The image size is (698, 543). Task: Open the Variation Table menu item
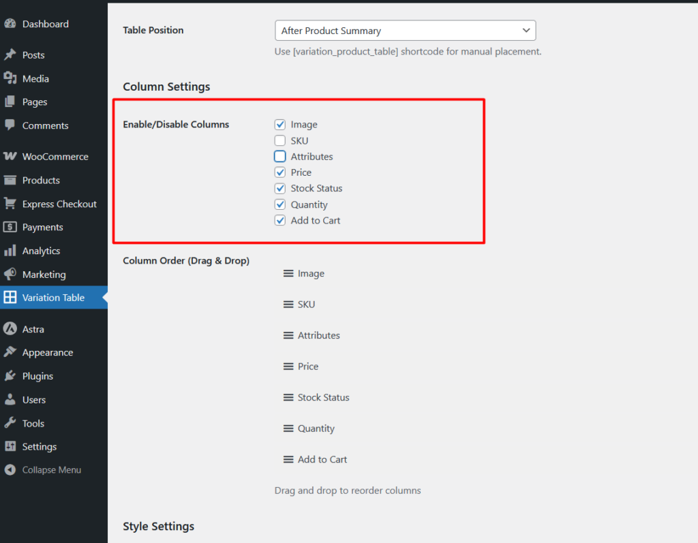click(x=53, y=298)
